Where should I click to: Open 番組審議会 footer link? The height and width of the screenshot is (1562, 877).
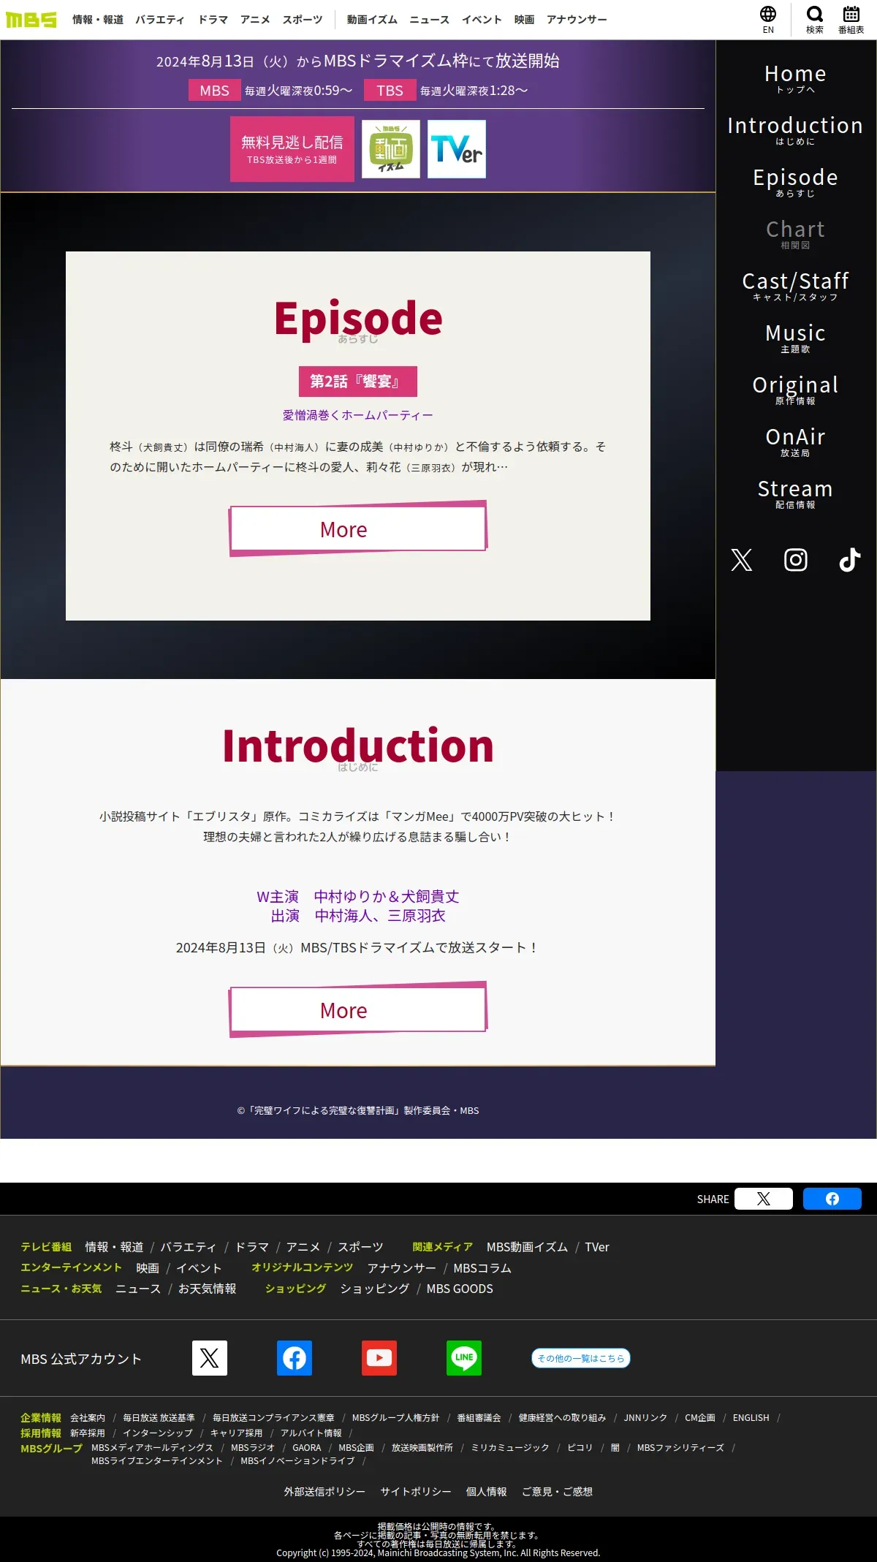coord(479,1417)
